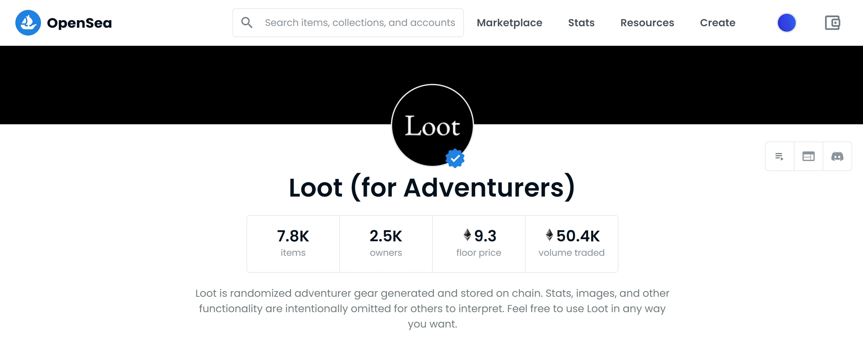Click the Loot collection round avatar
This screenshot has width=863, height=356.
coord(432,125)
